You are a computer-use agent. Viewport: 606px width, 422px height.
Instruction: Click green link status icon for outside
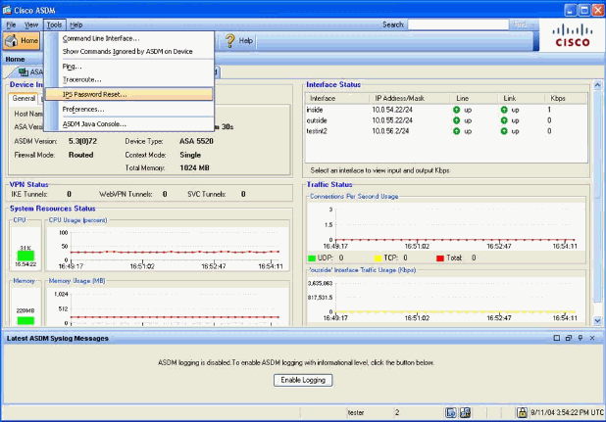pos(503,120)
